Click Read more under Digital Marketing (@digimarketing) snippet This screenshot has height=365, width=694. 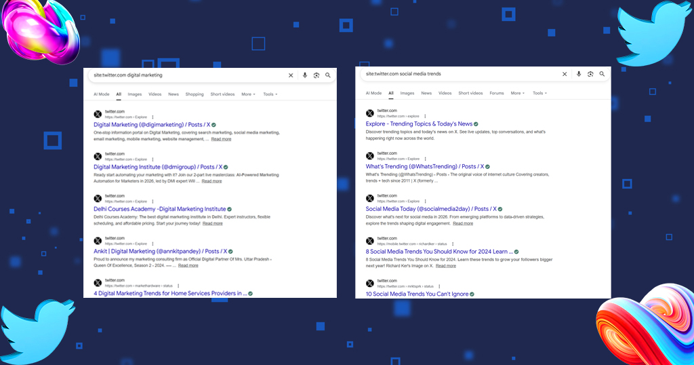click(221, 139)
